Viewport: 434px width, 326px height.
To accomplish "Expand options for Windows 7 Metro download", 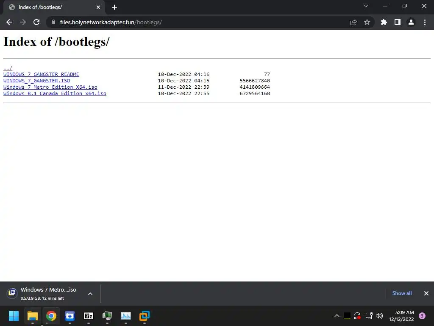I will pyautogui.click(x=90, y=294).
